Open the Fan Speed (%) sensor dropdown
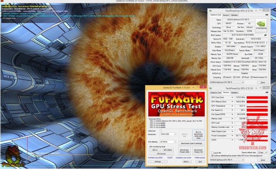Viewport: 276px width, 169px height. (x=232, y=110)
